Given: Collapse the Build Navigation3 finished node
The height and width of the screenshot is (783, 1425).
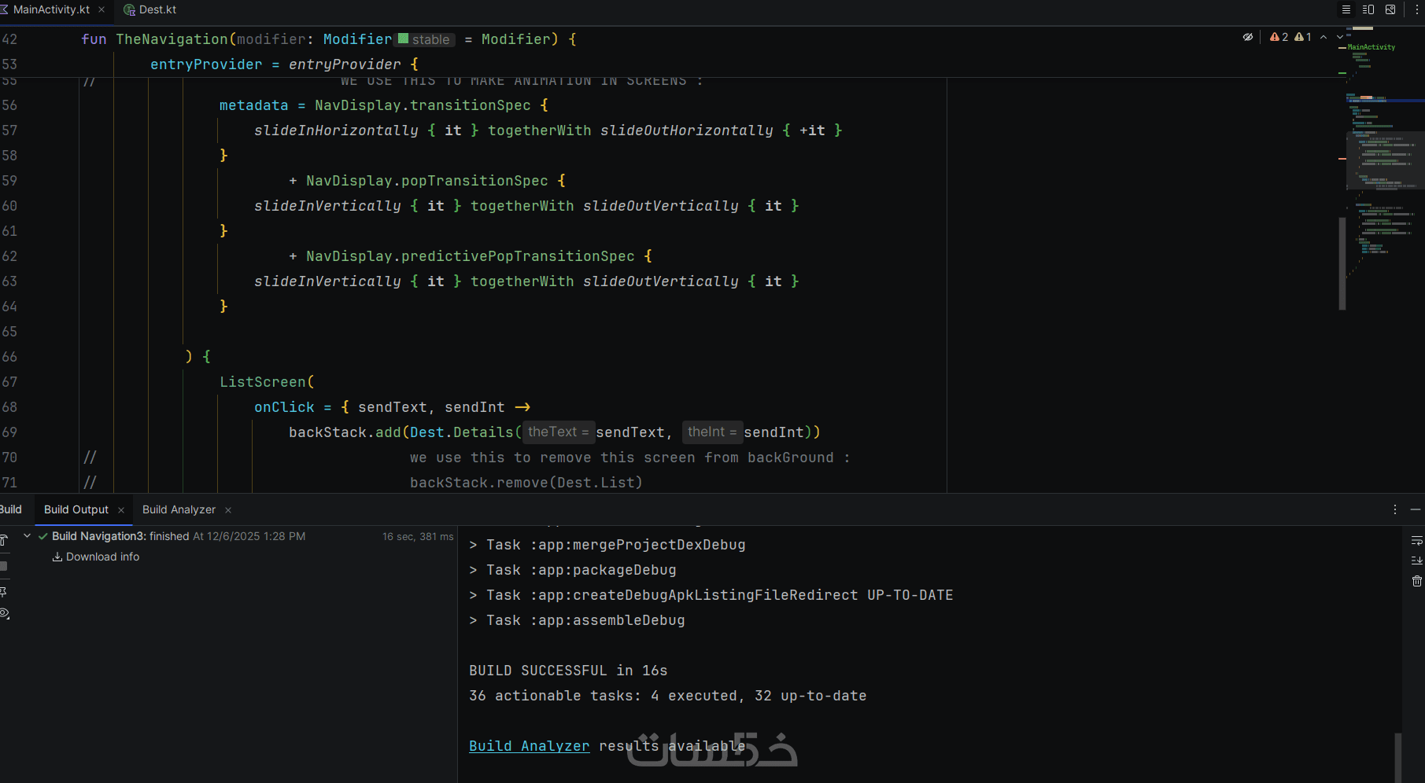Looking at the screenshot, I should [28, 536].
